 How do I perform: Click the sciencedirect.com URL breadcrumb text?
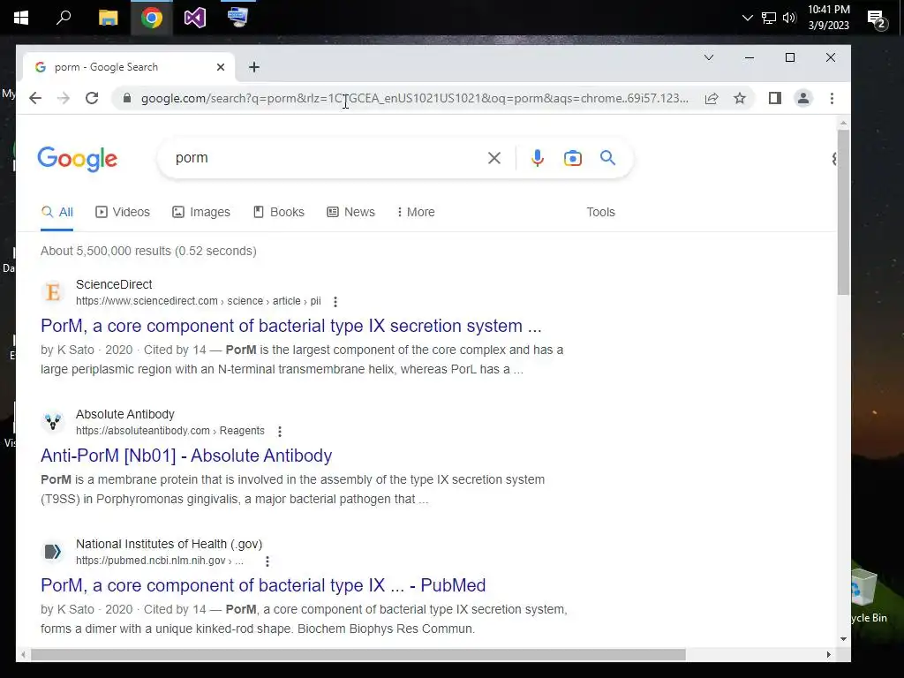click(x=199, y=301)
